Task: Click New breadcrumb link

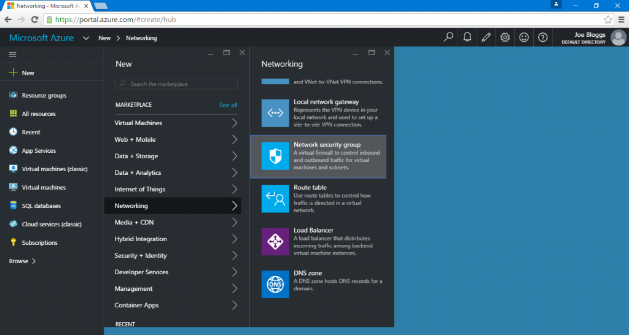Action: click(x=104, y=38)
